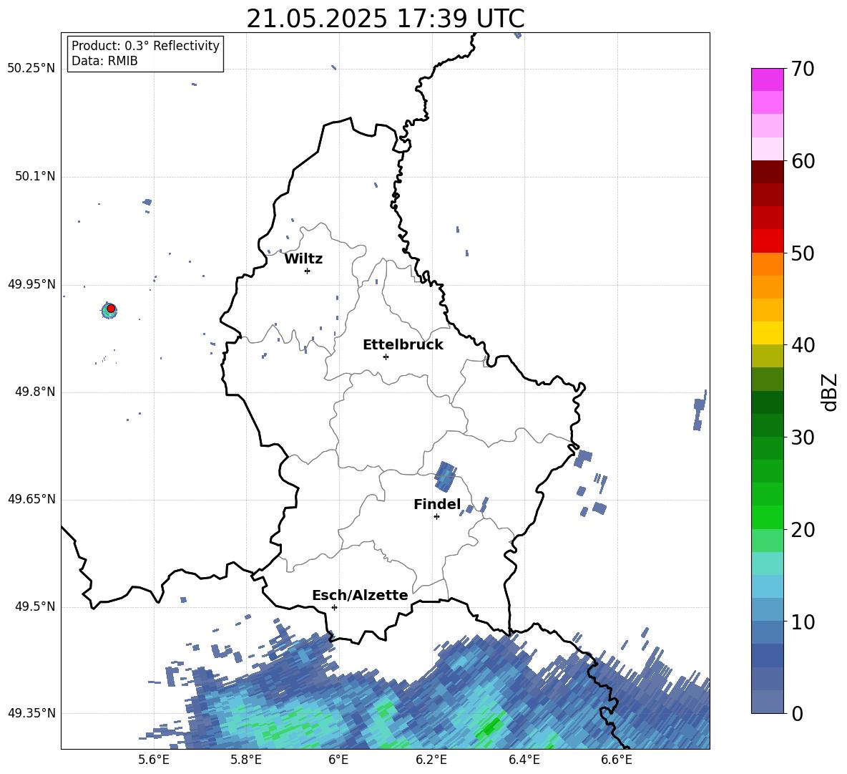Click latitude label 49.8°N
This screenshot has height=774, width=847.
(34, 392)
